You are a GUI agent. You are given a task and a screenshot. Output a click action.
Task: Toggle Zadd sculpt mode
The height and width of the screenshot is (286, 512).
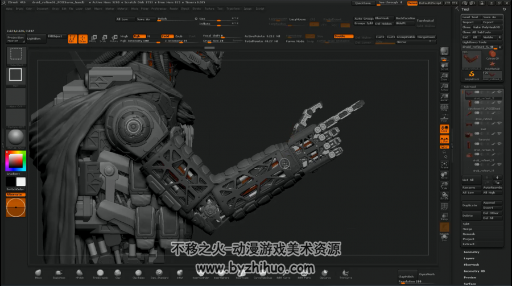[x=166, y=36]
